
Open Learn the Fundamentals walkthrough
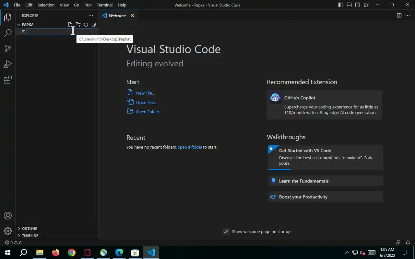pos(326,181)
